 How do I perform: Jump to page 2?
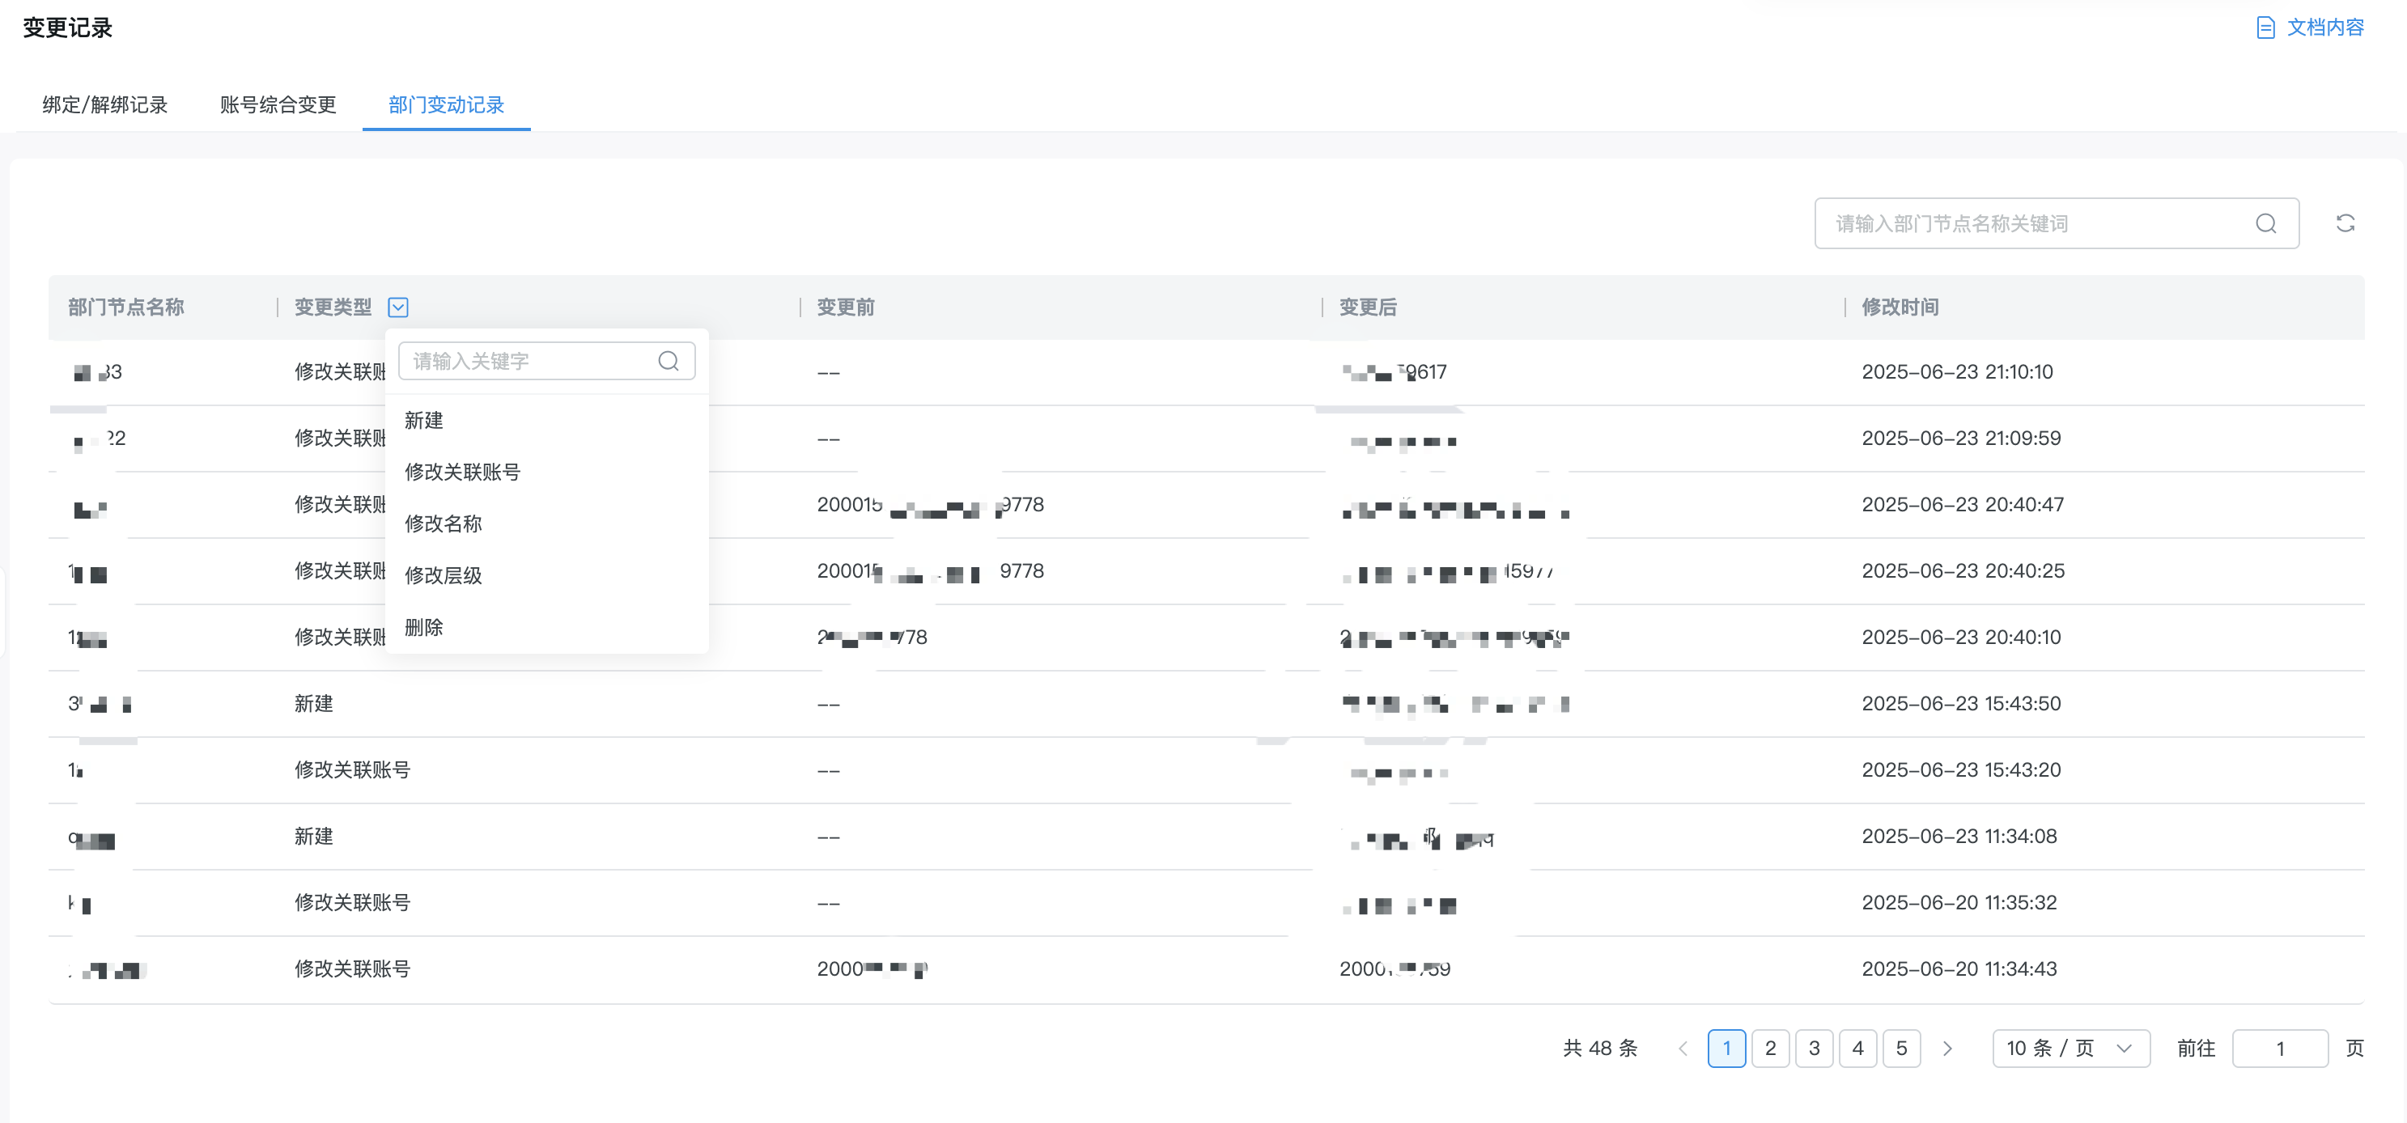1770,1049
